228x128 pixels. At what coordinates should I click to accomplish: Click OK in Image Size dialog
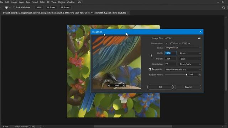(x=160, y=87)
